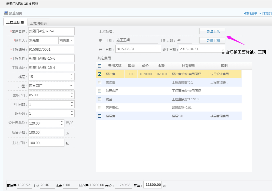The height and width of the screenshot is (191, 272).
Task: Click the 预算报价 icon in header
Action: click(x=6, y=13)
